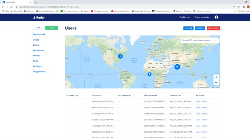
Task: Open the browser extensions puzzle icon
Action: [243, 7]
